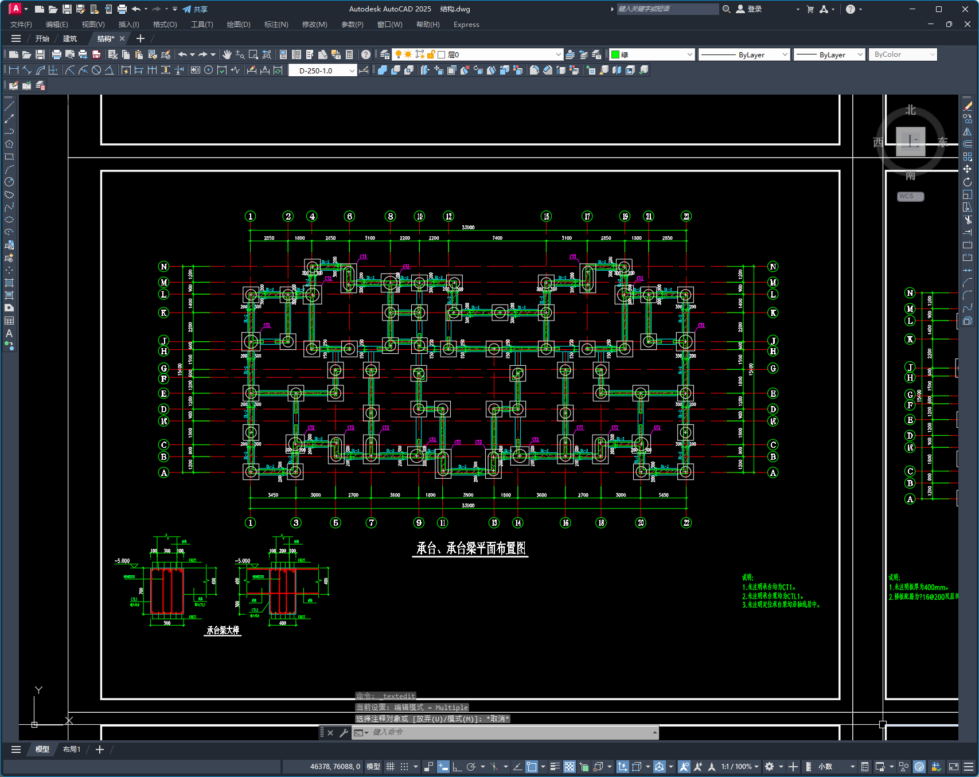Screen dimensions: 979x777
Task: Open the Layer Properties Manager icon
Action: pos(385,54)
